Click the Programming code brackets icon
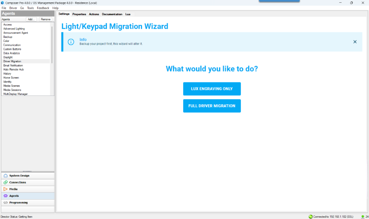 (6, 202)
